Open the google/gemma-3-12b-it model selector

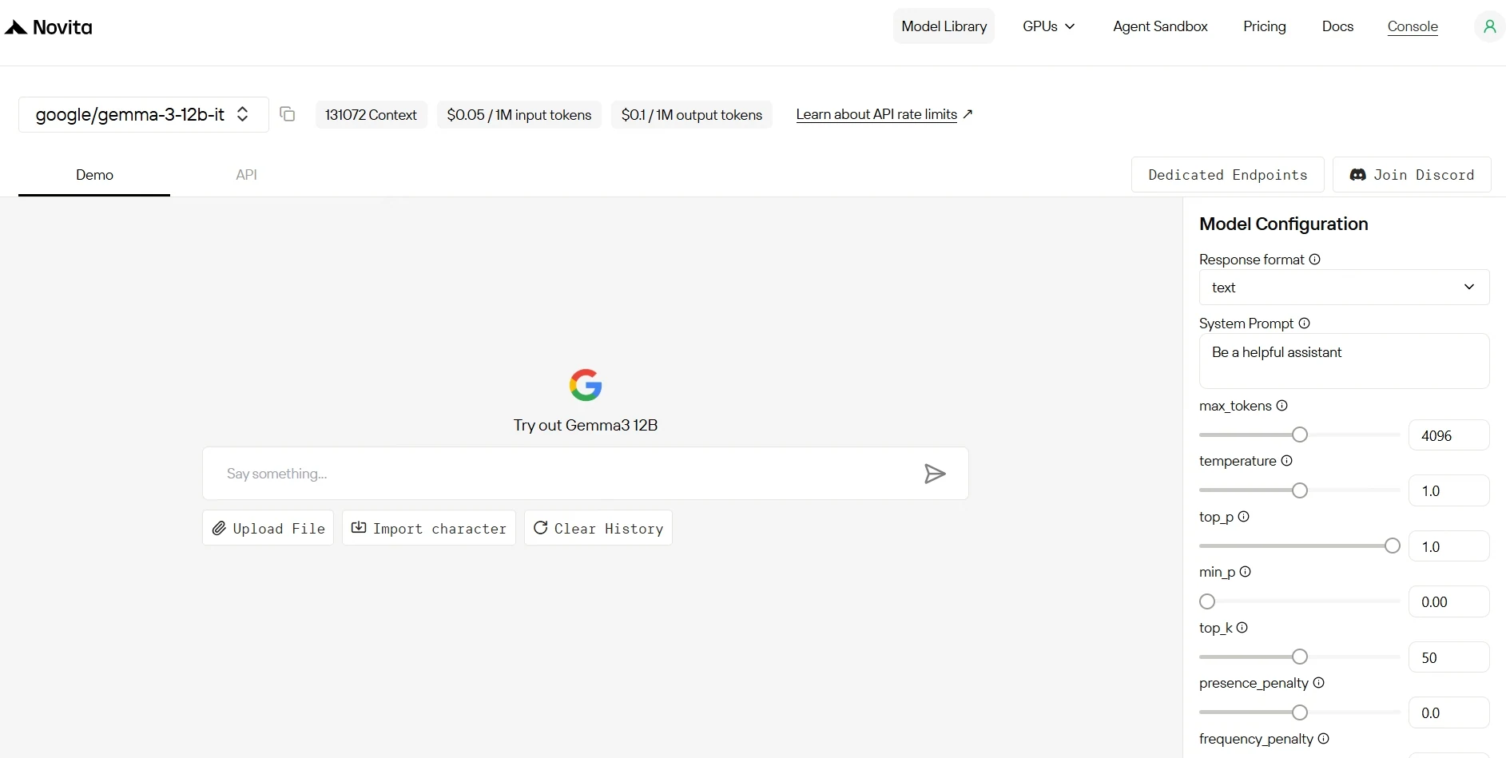(x=143, y=114)
